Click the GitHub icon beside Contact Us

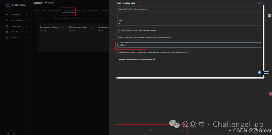(x=7, y=37)
